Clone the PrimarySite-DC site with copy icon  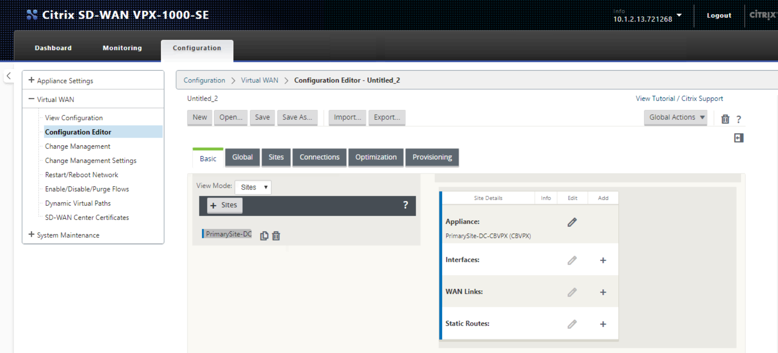coord(264,235)
